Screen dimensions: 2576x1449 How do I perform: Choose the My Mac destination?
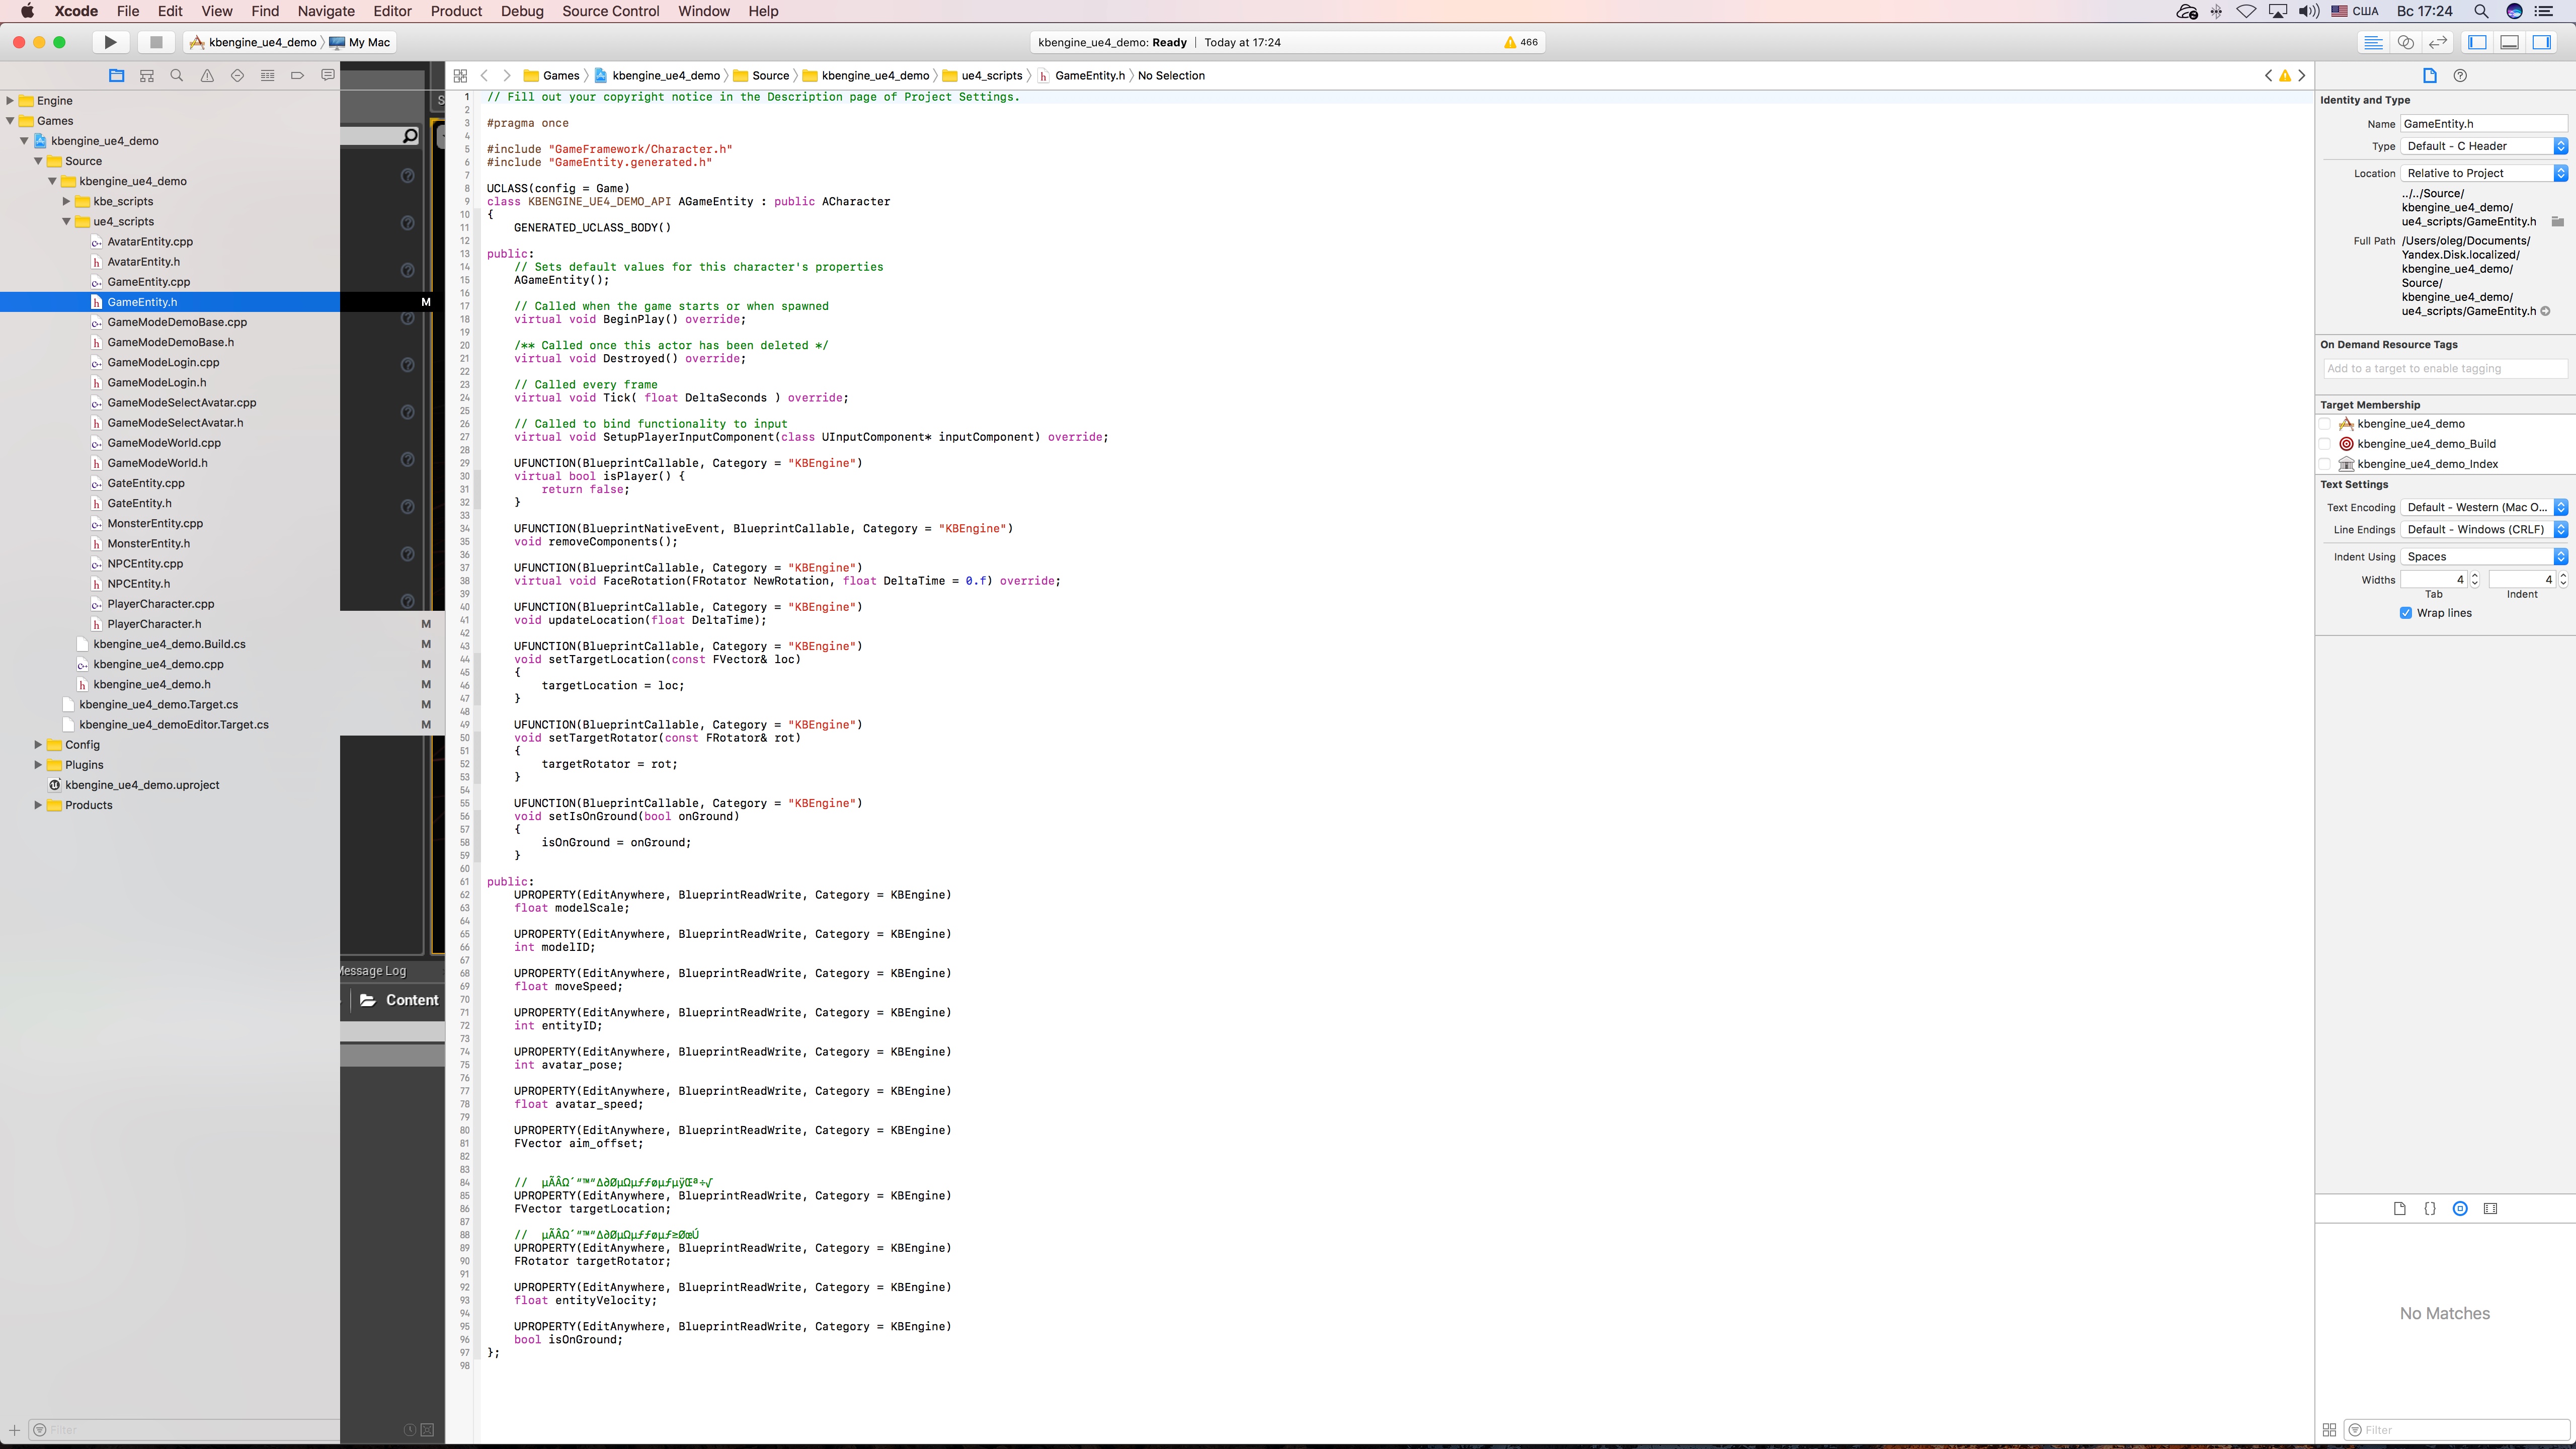tap(360, 42)
